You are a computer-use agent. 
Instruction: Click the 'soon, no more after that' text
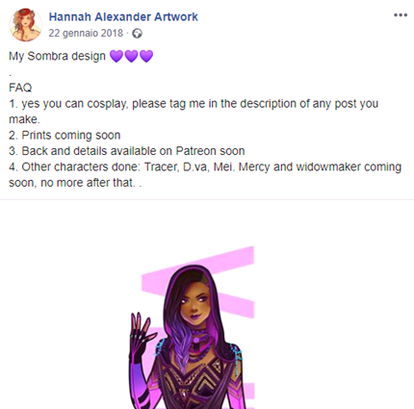click(75, 183)
